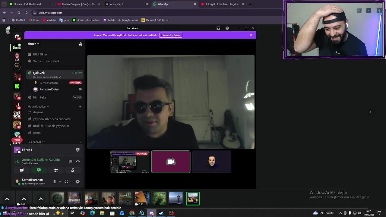Select user SerhatKarahan in voice channel
The width and height of the screenshot is (386, 217).
[x=49, y=83]
